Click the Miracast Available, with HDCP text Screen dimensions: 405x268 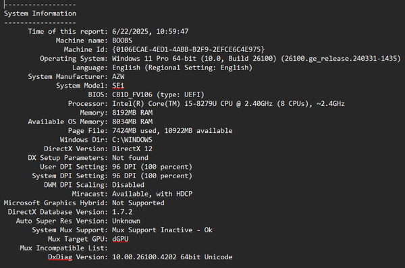(153, 194)
